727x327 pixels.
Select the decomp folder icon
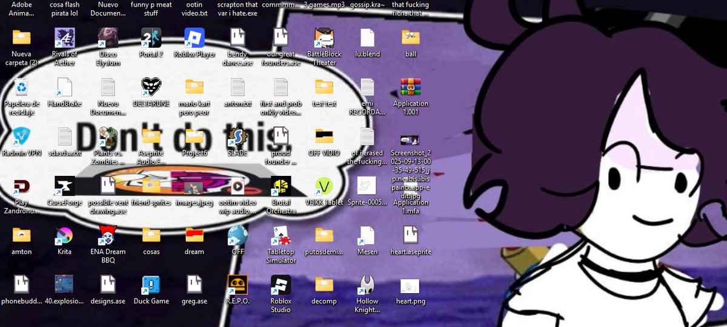tap(324, 285)
